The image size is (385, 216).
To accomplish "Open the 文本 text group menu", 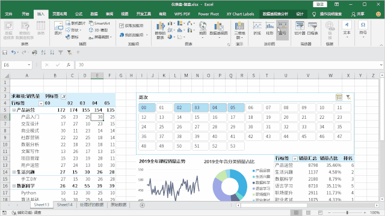I will (x=346, y=29).
